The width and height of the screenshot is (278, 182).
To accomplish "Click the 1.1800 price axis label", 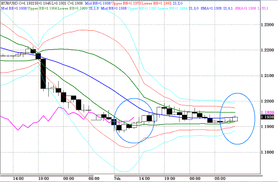I will 268,152.
